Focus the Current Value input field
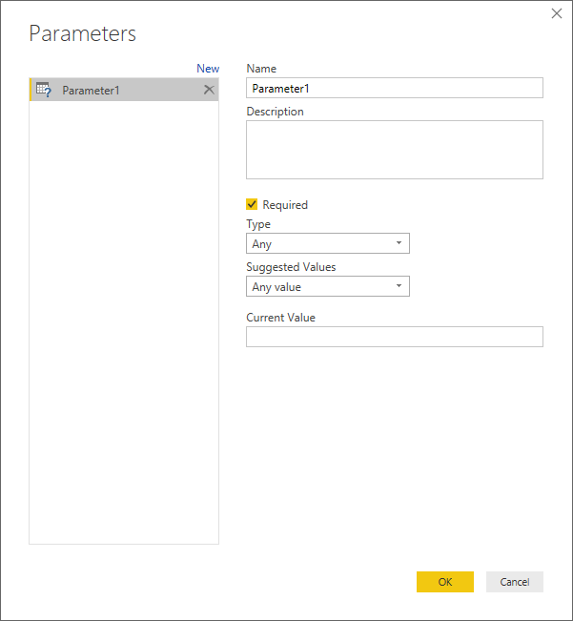The width and height of the screenshot is (573, 621). click(x=394, y=337)
